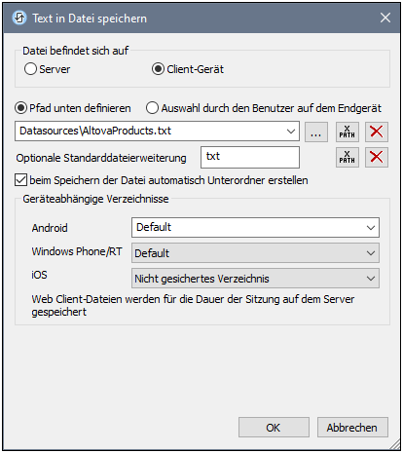Expand the file path combo box arrow
Image resolution: width=403 pixels, height=453 pixels.
(x=291, y=132)
